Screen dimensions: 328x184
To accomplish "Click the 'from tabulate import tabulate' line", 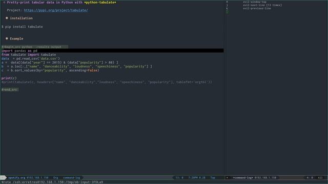I will click(x=29, y=55).
